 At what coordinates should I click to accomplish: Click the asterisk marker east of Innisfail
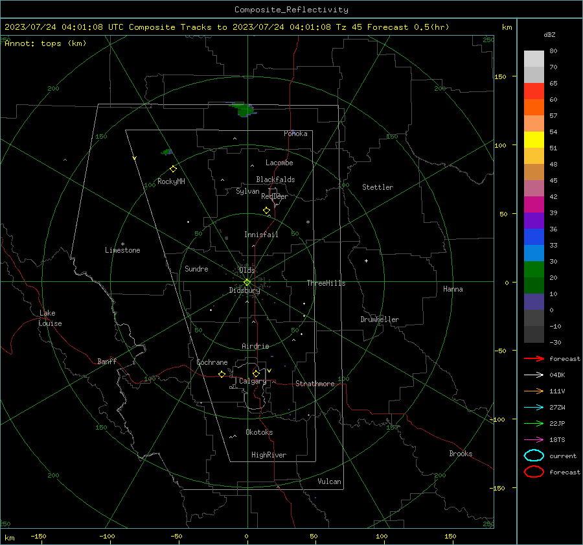pyautogui.click(x=308, y=222)
